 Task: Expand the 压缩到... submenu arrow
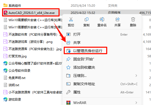(136, 76)
